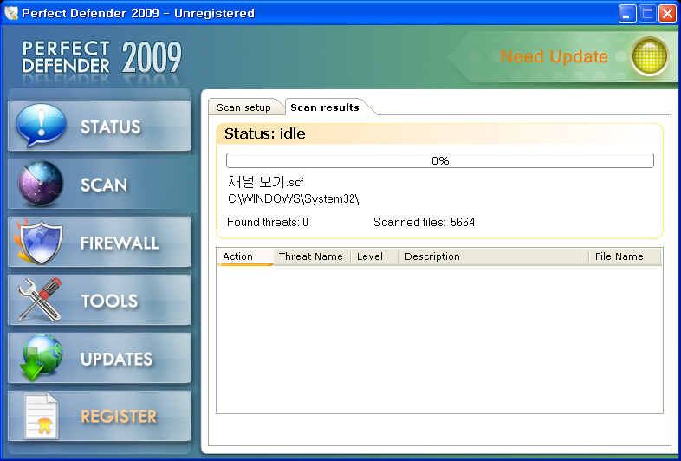Click the app icon in title bar
Screen dimensions: 681x461
[x=10, y=13]
